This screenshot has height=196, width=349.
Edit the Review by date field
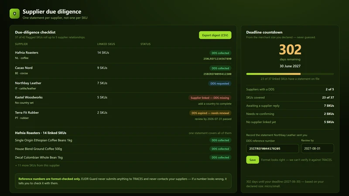coord(318,149)
